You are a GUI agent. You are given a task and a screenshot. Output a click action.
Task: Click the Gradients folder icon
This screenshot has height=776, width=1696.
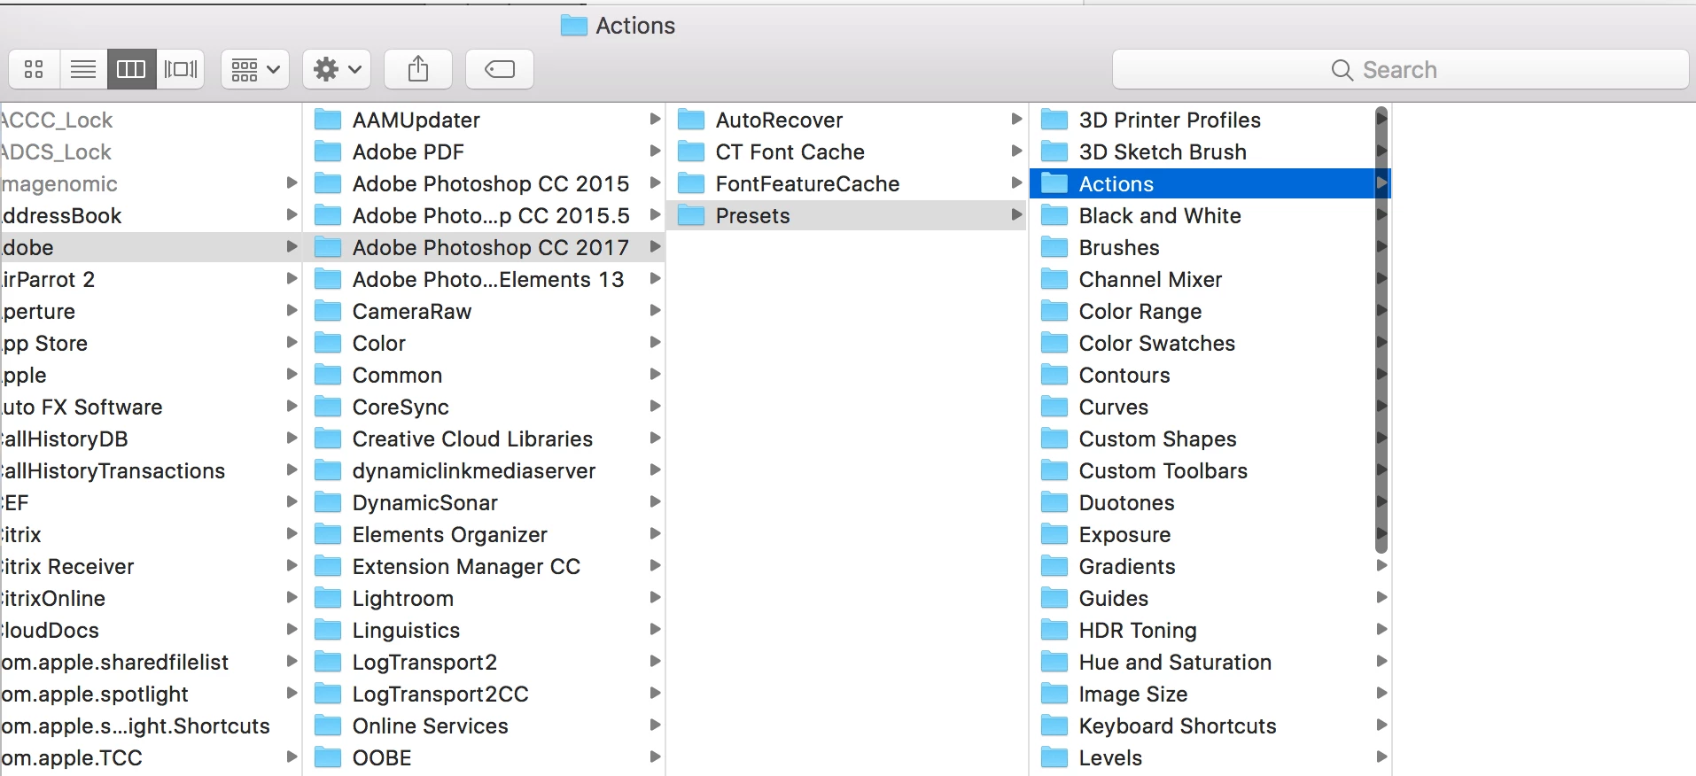1054,566
